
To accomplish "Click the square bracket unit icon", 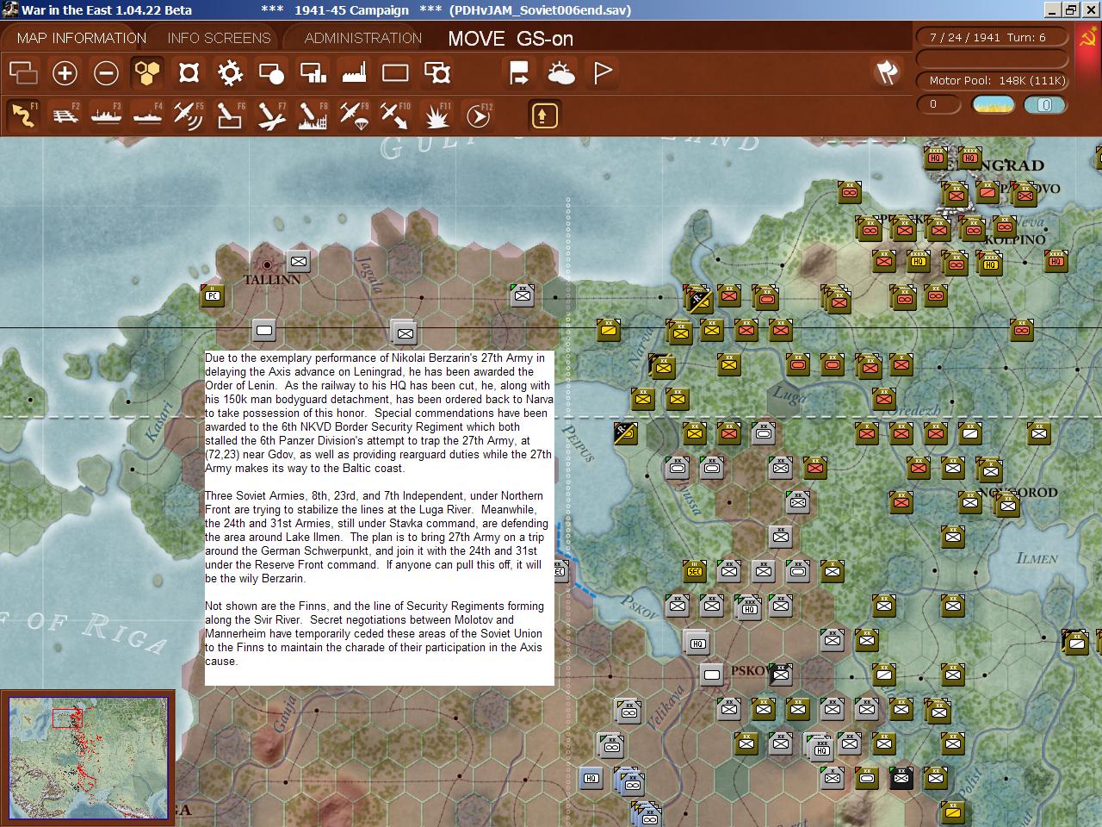I will coord(189,73).
